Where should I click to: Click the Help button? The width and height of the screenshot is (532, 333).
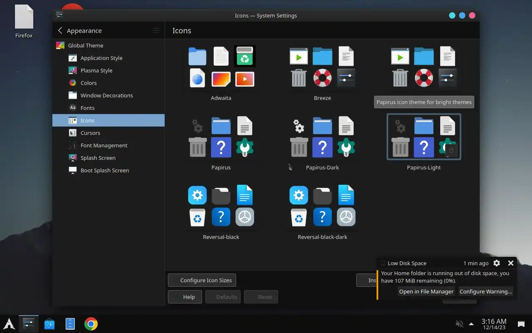(185, 297)
